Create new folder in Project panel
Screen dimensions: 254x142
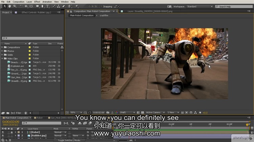(8, 113)
